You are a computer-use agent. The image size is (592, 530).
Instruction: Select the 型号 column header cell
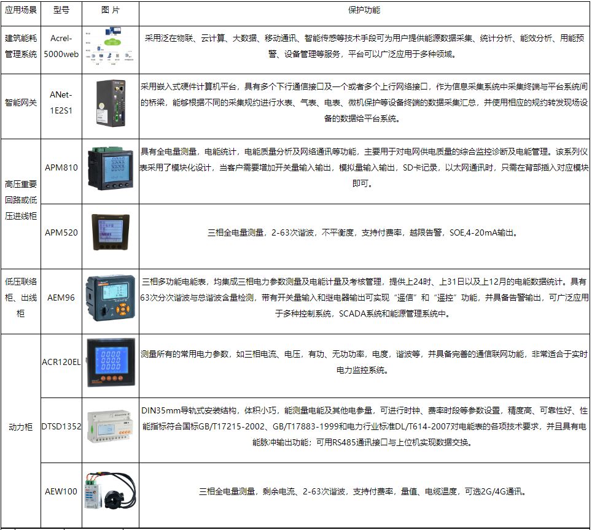61,11
